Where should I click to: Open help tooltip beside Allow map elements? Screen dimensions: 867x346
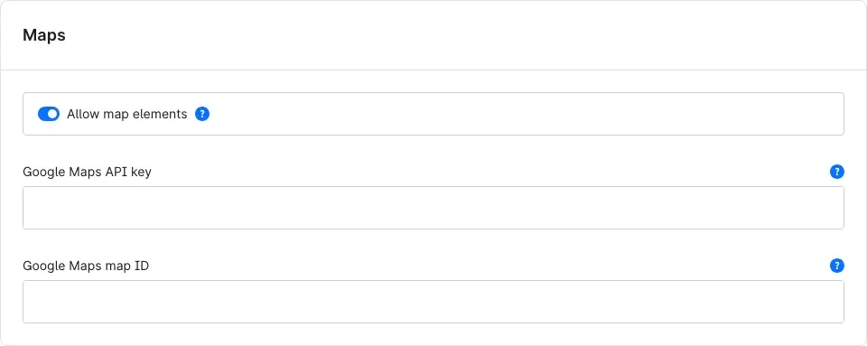(202, 114)
